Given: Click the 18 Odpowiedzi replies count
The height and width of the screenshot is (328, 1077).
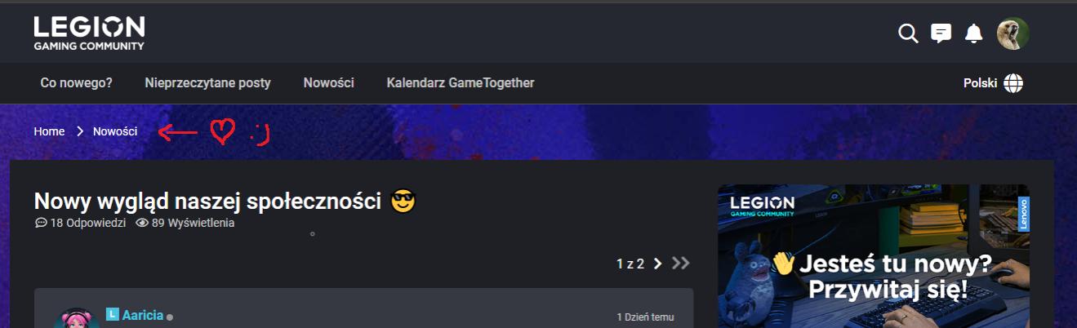Looking at the screenshot, I should coord(80,223).
